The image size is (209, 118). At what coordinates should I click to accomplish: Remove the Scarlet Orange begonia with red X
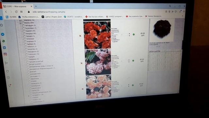(x=80, y=36)
